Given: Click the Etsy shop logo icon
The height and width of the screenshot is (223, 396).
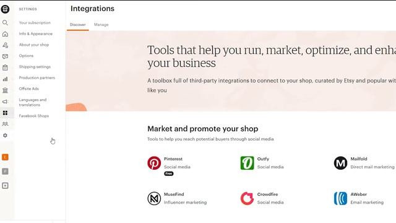Looking at the screenshot, I should tap(5, 9).
